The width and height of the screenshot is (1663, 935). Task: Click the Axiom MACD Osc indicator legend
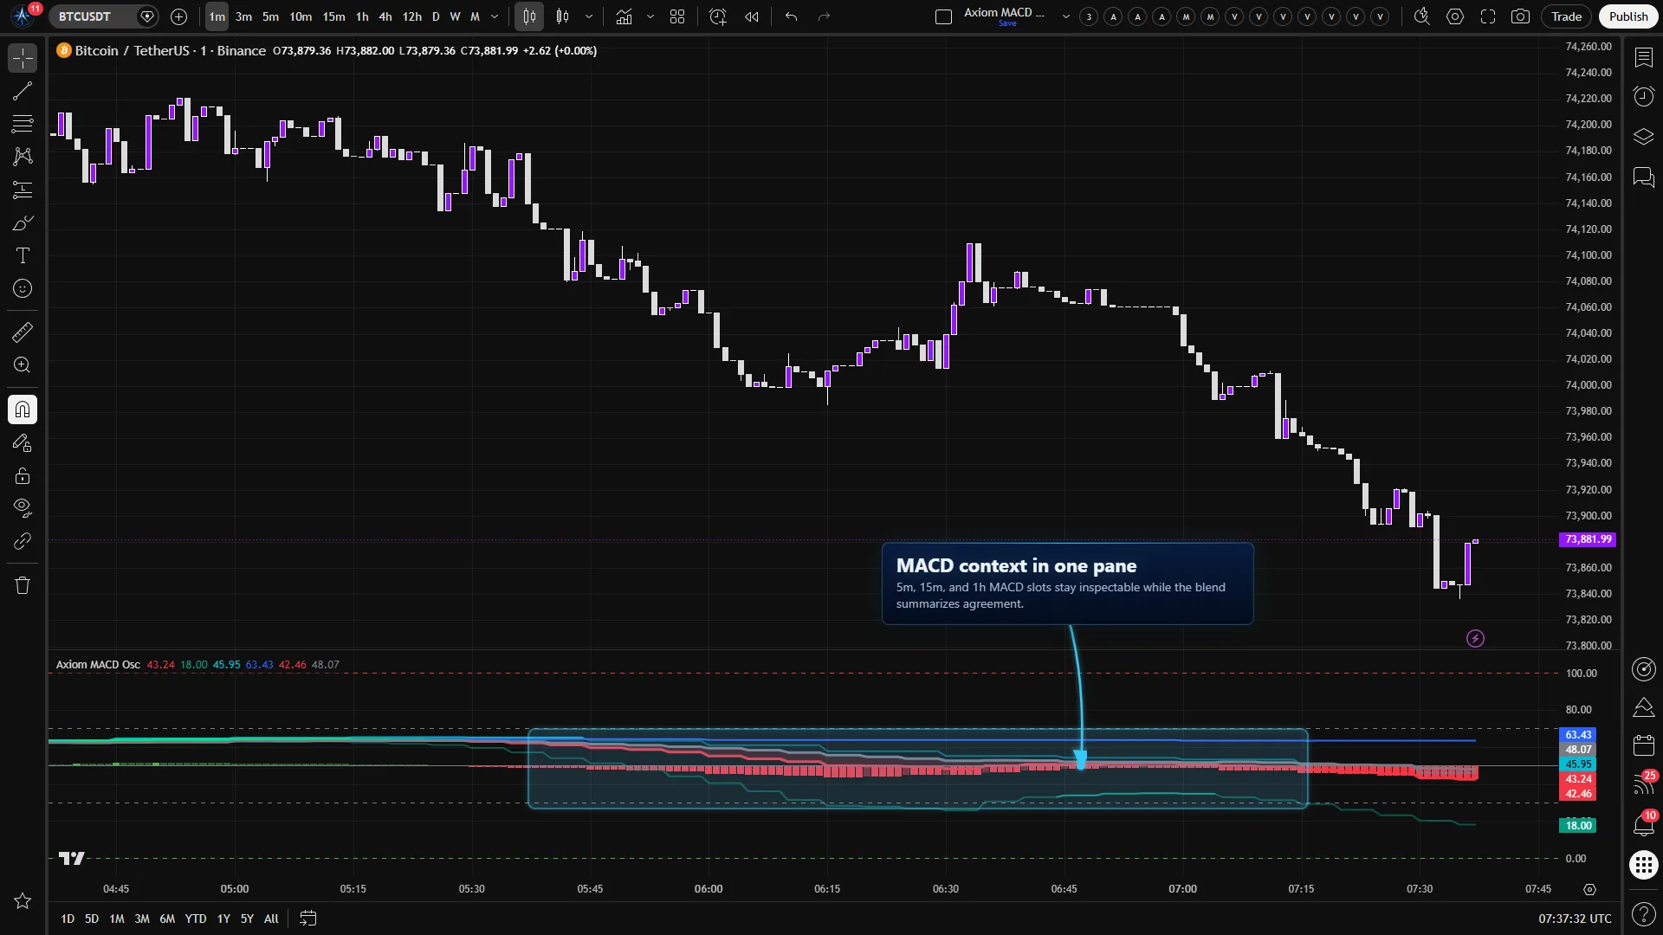click(x=98, y=665)
